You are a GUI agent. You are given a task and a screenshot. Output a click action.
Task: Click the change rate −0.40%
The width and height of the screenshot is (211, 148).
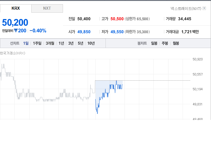pyautogui.click(x=38, y=31)
